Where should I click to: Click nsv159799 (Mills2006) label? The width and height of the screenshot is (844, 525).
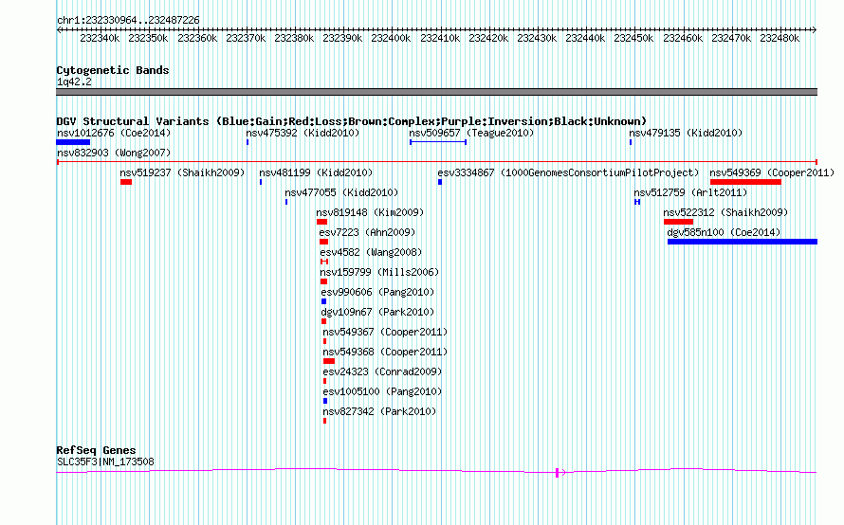(379, 272)
